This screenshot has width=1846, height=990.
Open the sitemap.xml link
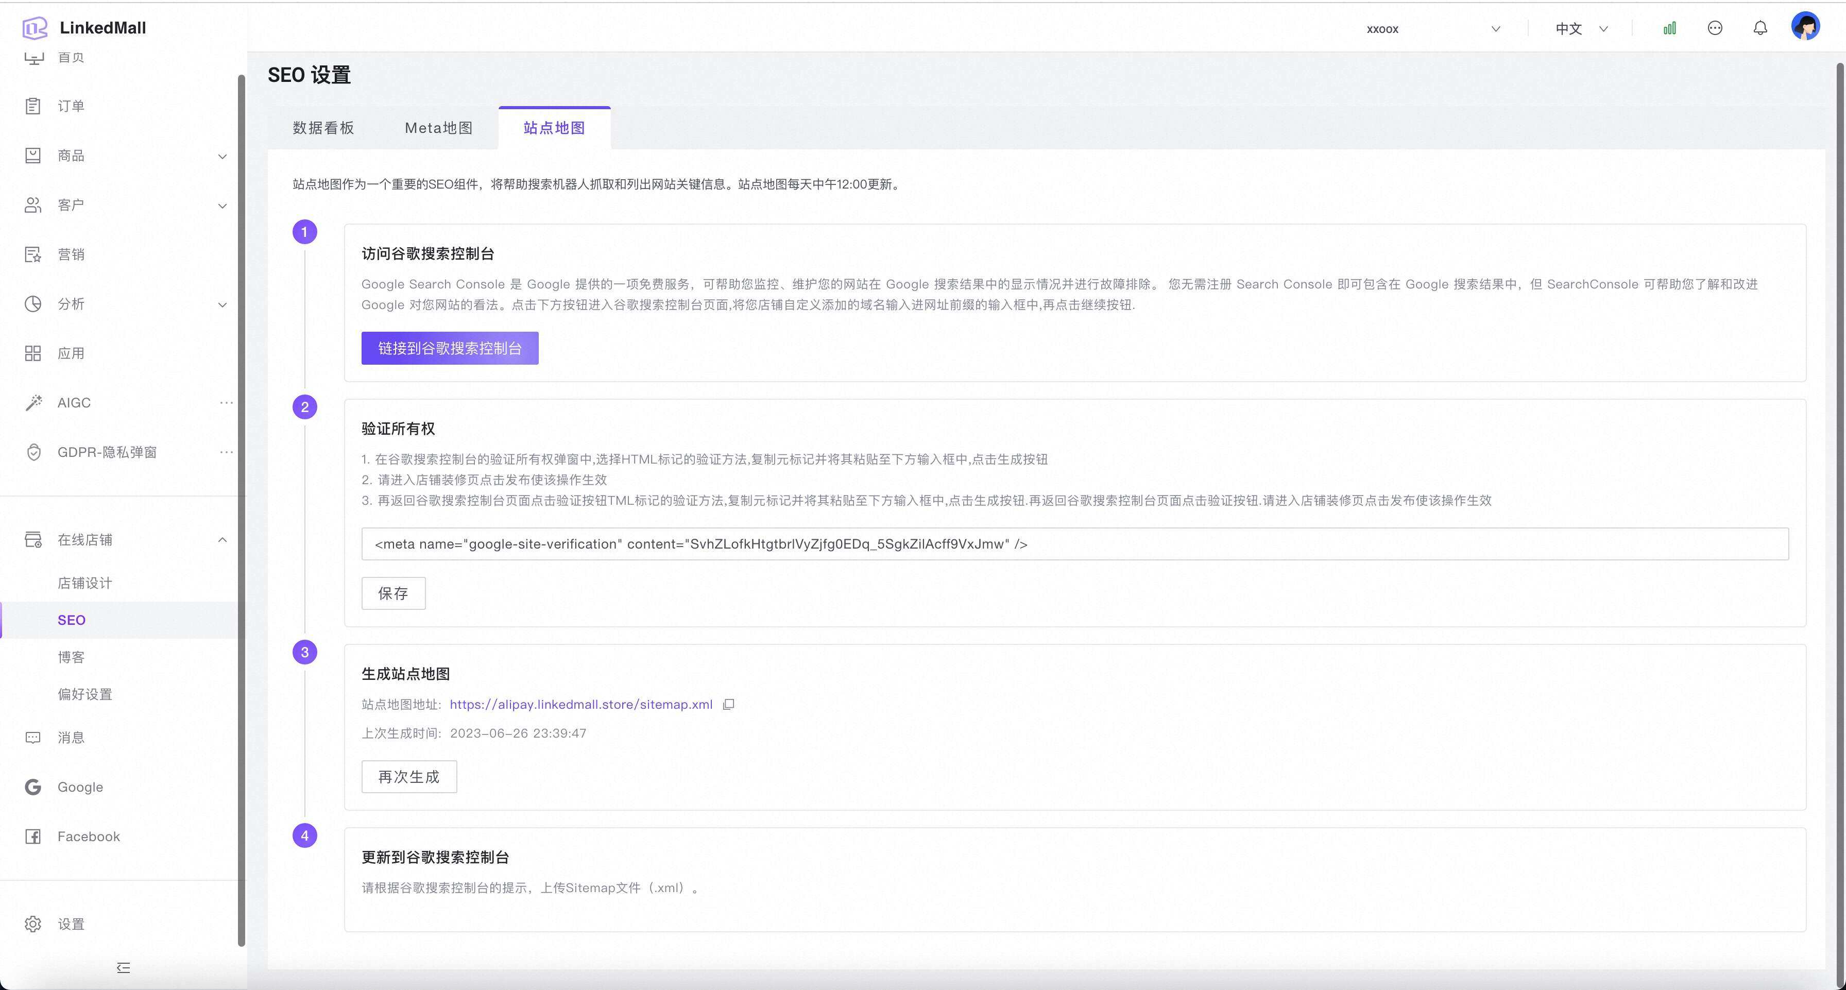[580, 705]
